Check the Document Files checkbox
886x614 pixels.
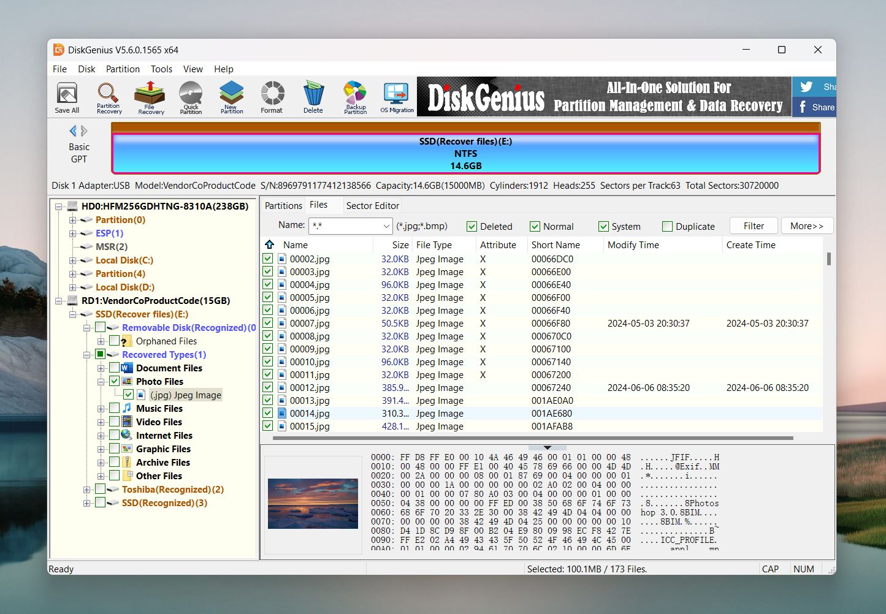pos(114,368)
